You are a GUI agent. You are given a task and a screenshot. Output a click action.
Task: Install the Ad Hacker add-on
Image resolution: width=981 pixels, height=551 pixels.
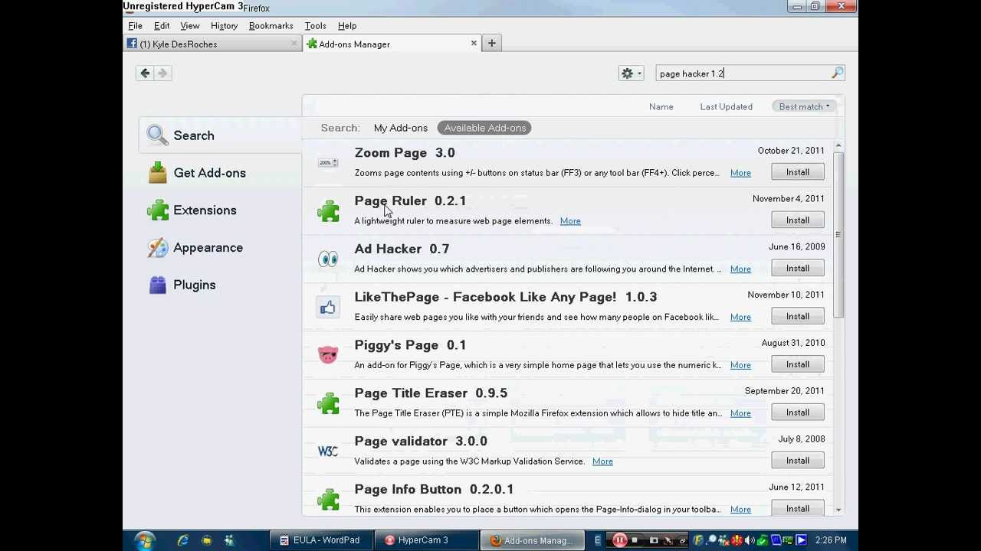(797, 269)
